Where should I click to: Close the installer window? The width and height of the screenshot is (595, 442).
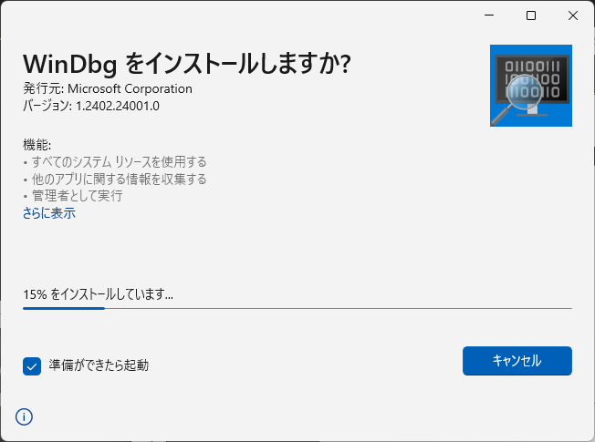pos(573,15)
